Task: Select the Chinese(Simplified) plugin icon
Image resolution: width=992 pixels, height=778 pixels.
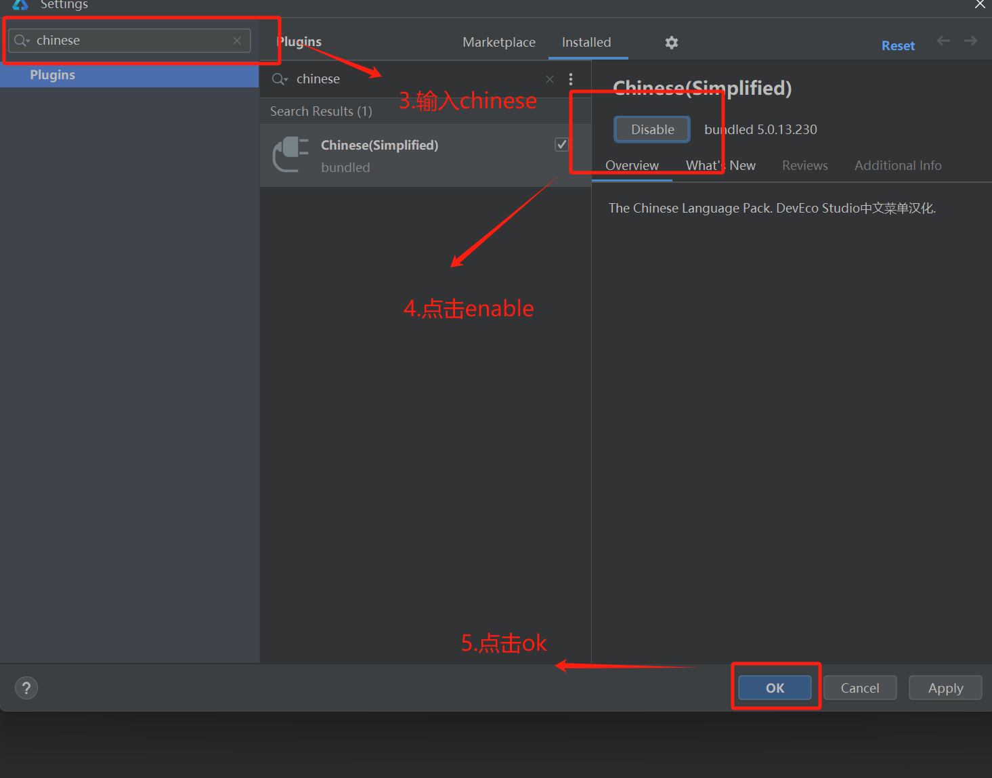Action: [x=290, y=154]
